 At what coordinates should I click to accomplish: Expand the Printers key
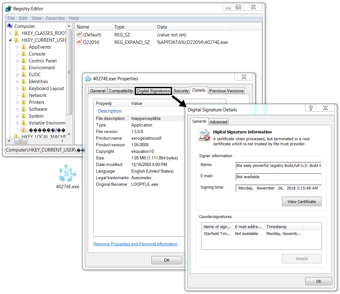point(18,102)
